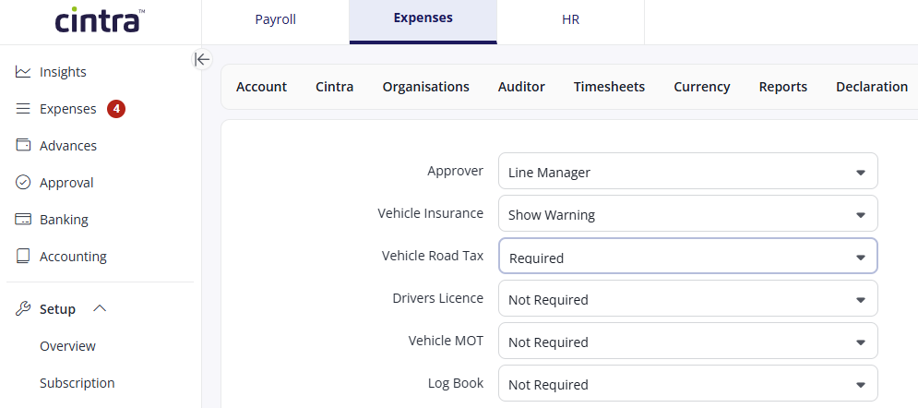Click the Log Book dropdown arrow
The image size is (918, 408).
tap(860, 385)
